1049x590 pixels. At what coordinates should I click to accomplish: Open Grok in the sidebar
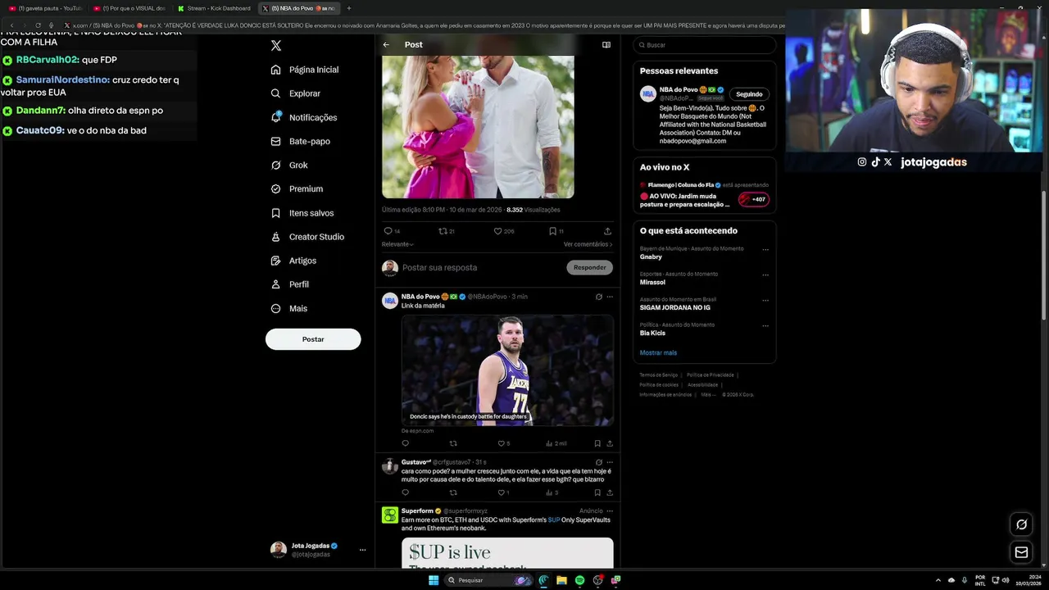pos(289,165)
